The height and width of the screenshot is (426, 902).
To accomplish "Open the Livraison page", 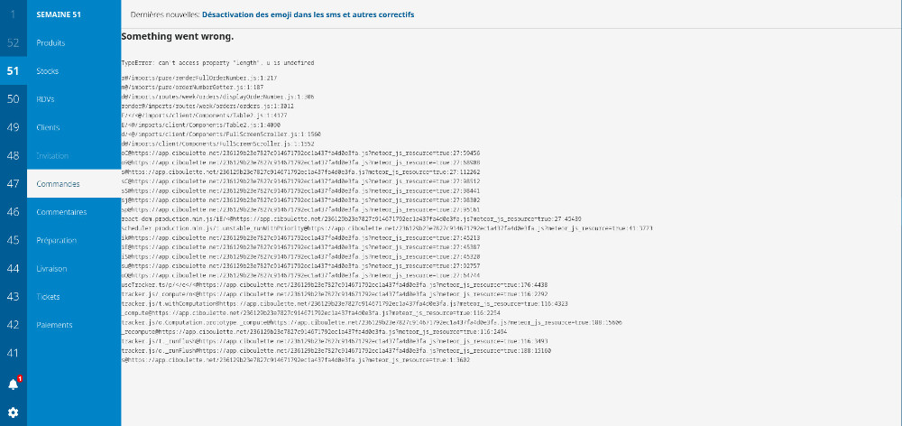I will (x=51, y=268).
